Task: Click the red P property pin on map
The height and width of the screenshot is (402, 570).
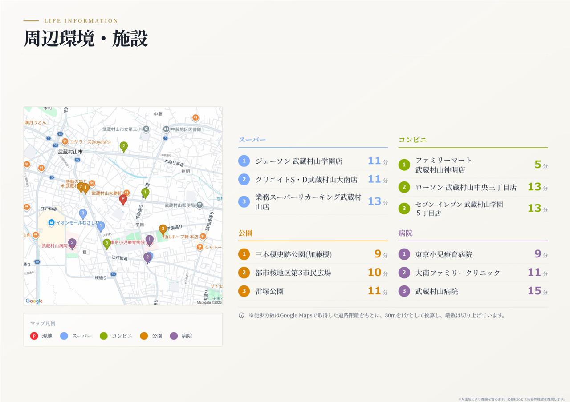Action: [x=123, y=200]
